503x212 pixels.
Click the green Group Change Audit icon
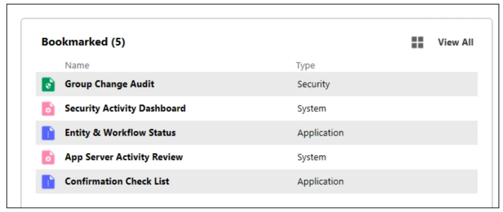click(48, 84)
